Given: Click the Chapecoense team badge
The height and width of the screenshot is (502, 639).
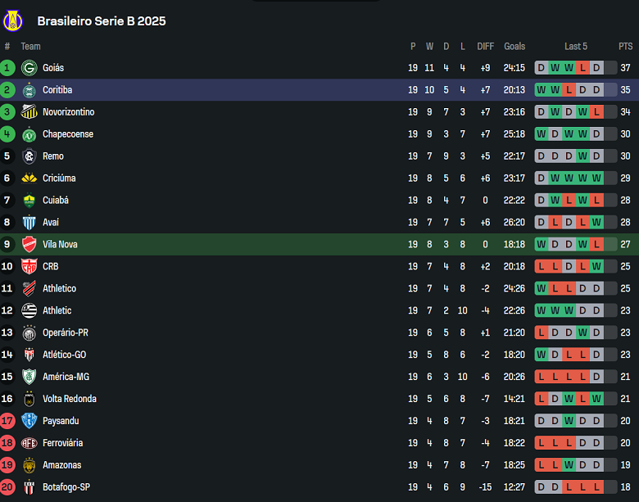Looking at the screenshot, I should pos(29,134).
